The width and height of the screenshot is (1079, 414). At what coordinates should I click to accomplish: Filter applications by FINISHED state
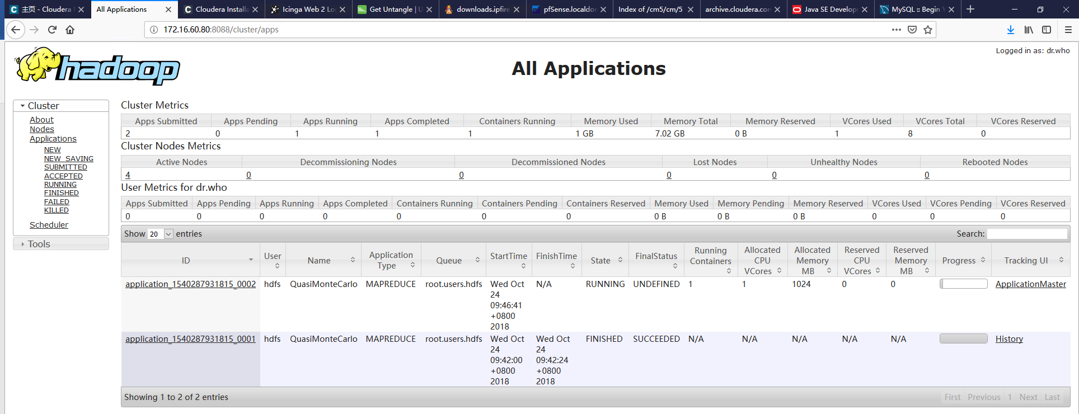pos(62,193)
